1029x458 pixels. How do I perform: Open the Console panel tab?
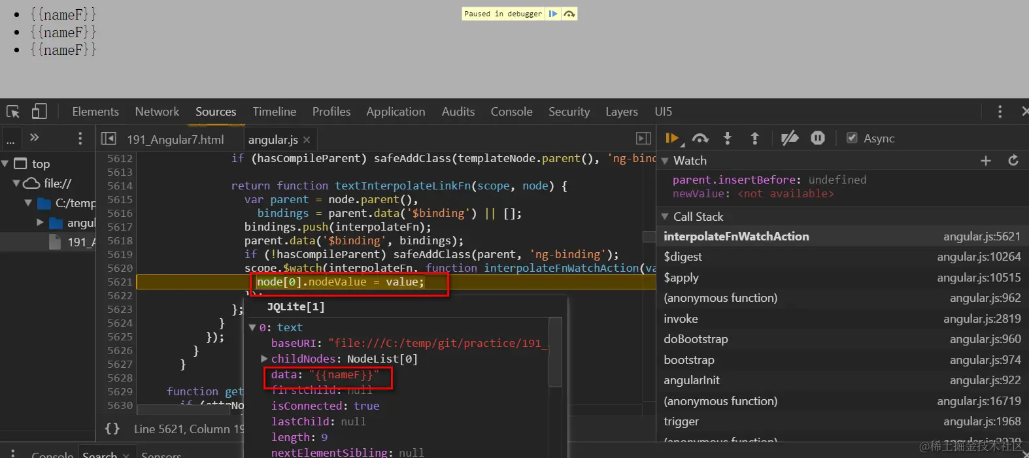(512, 112)
